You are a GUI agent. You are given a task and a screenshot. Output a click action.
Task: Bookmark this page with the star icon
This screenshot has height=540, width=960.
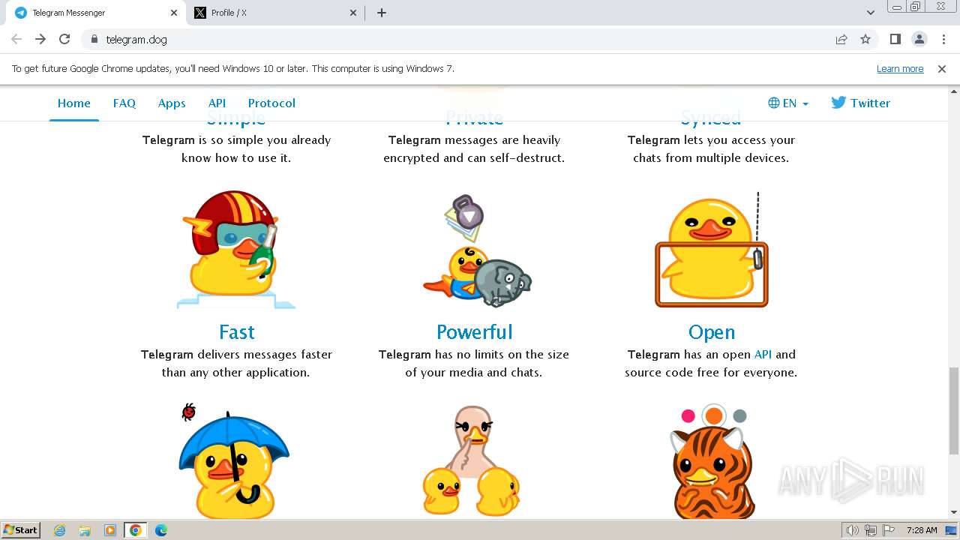point(865,39)
